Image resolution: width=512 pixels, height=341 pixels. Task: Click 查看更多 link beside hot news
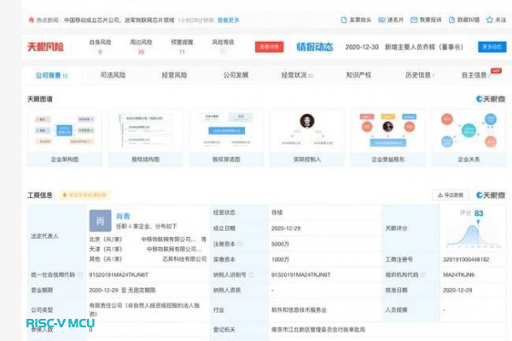[228, 20]
